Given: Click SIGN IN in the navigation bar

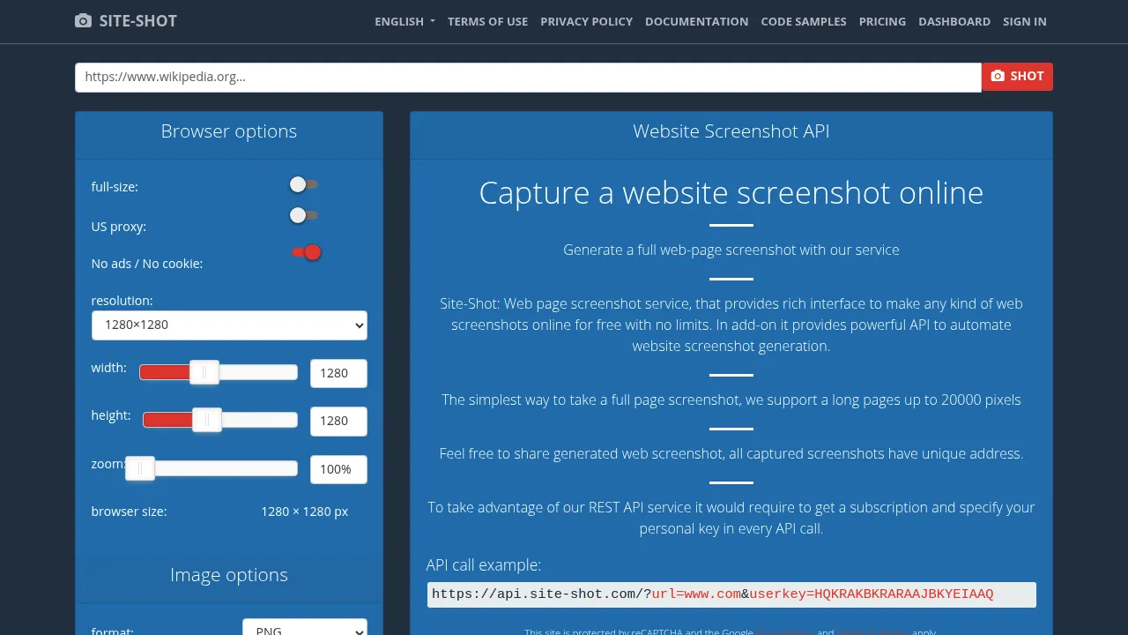Looking at the screenshot, I should coord(1024,21).
